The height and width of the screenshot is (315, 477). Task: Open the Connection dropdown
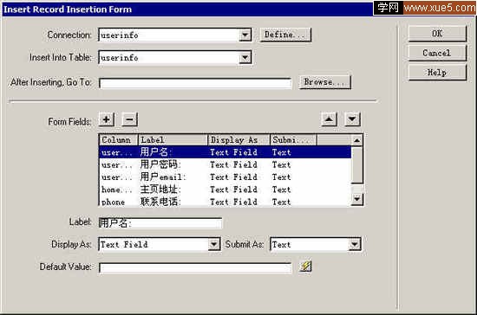click(x=245, y=35)
